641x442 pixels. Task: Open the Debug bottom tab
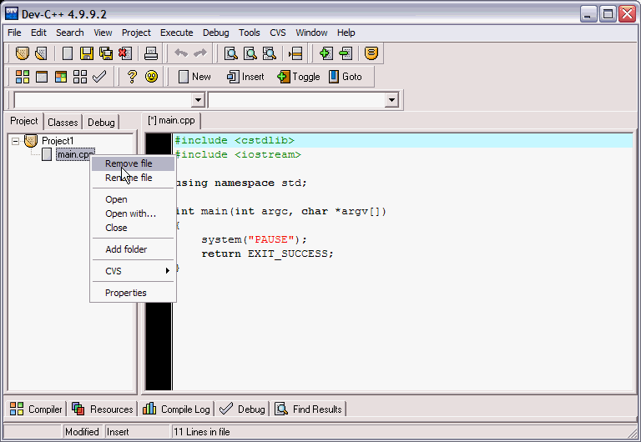pos(242,409)
